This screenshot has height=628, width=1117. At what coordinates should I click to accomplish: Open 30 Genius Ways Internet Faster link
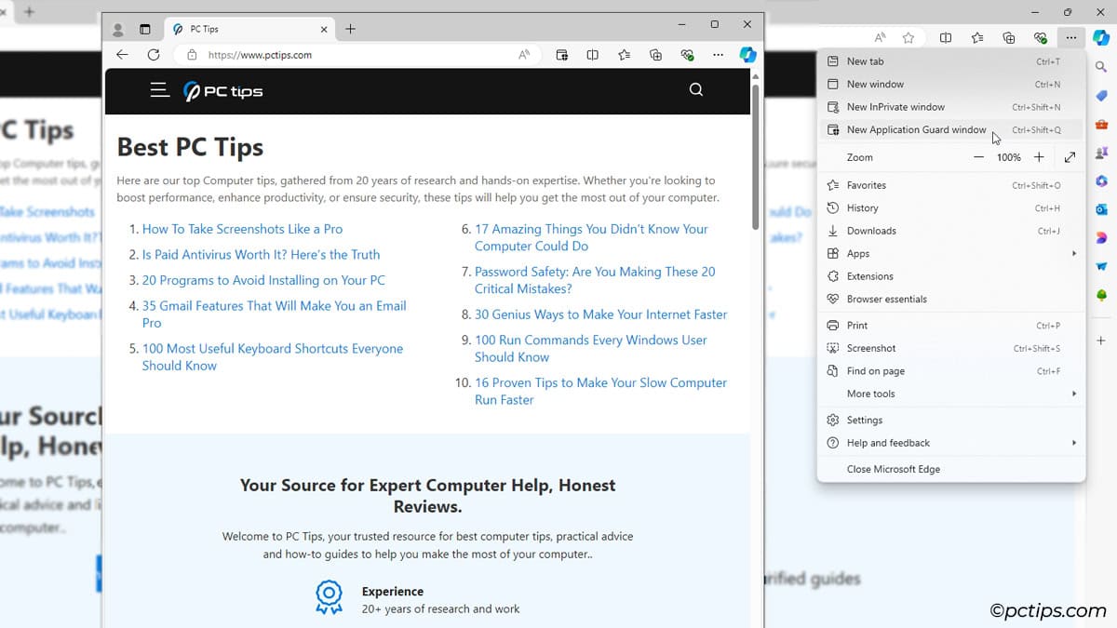click(601, 314)
